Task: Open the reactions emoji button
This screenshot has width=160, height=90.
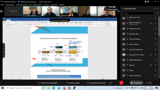Action: coord(110,83)
